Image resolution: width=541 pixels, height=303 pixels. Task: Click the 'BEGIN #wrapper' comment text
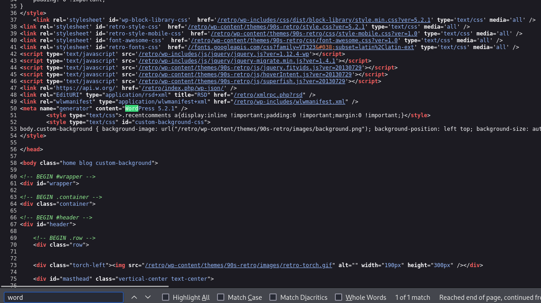pyautogui.click(x=58, y=177)
